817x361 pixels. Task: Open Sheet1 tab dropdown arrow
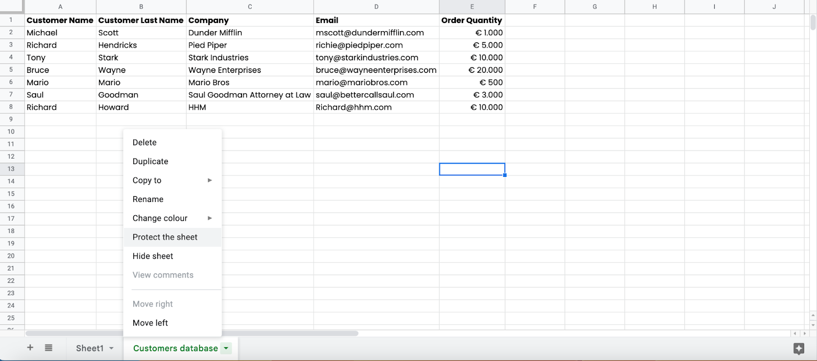tap(111, 348)
